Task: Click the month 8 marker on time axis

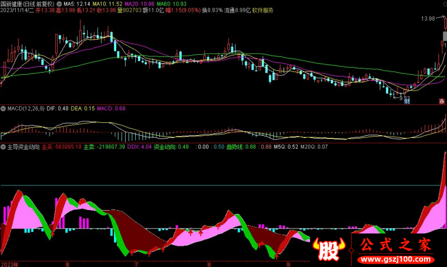Action: coord(210,264)
